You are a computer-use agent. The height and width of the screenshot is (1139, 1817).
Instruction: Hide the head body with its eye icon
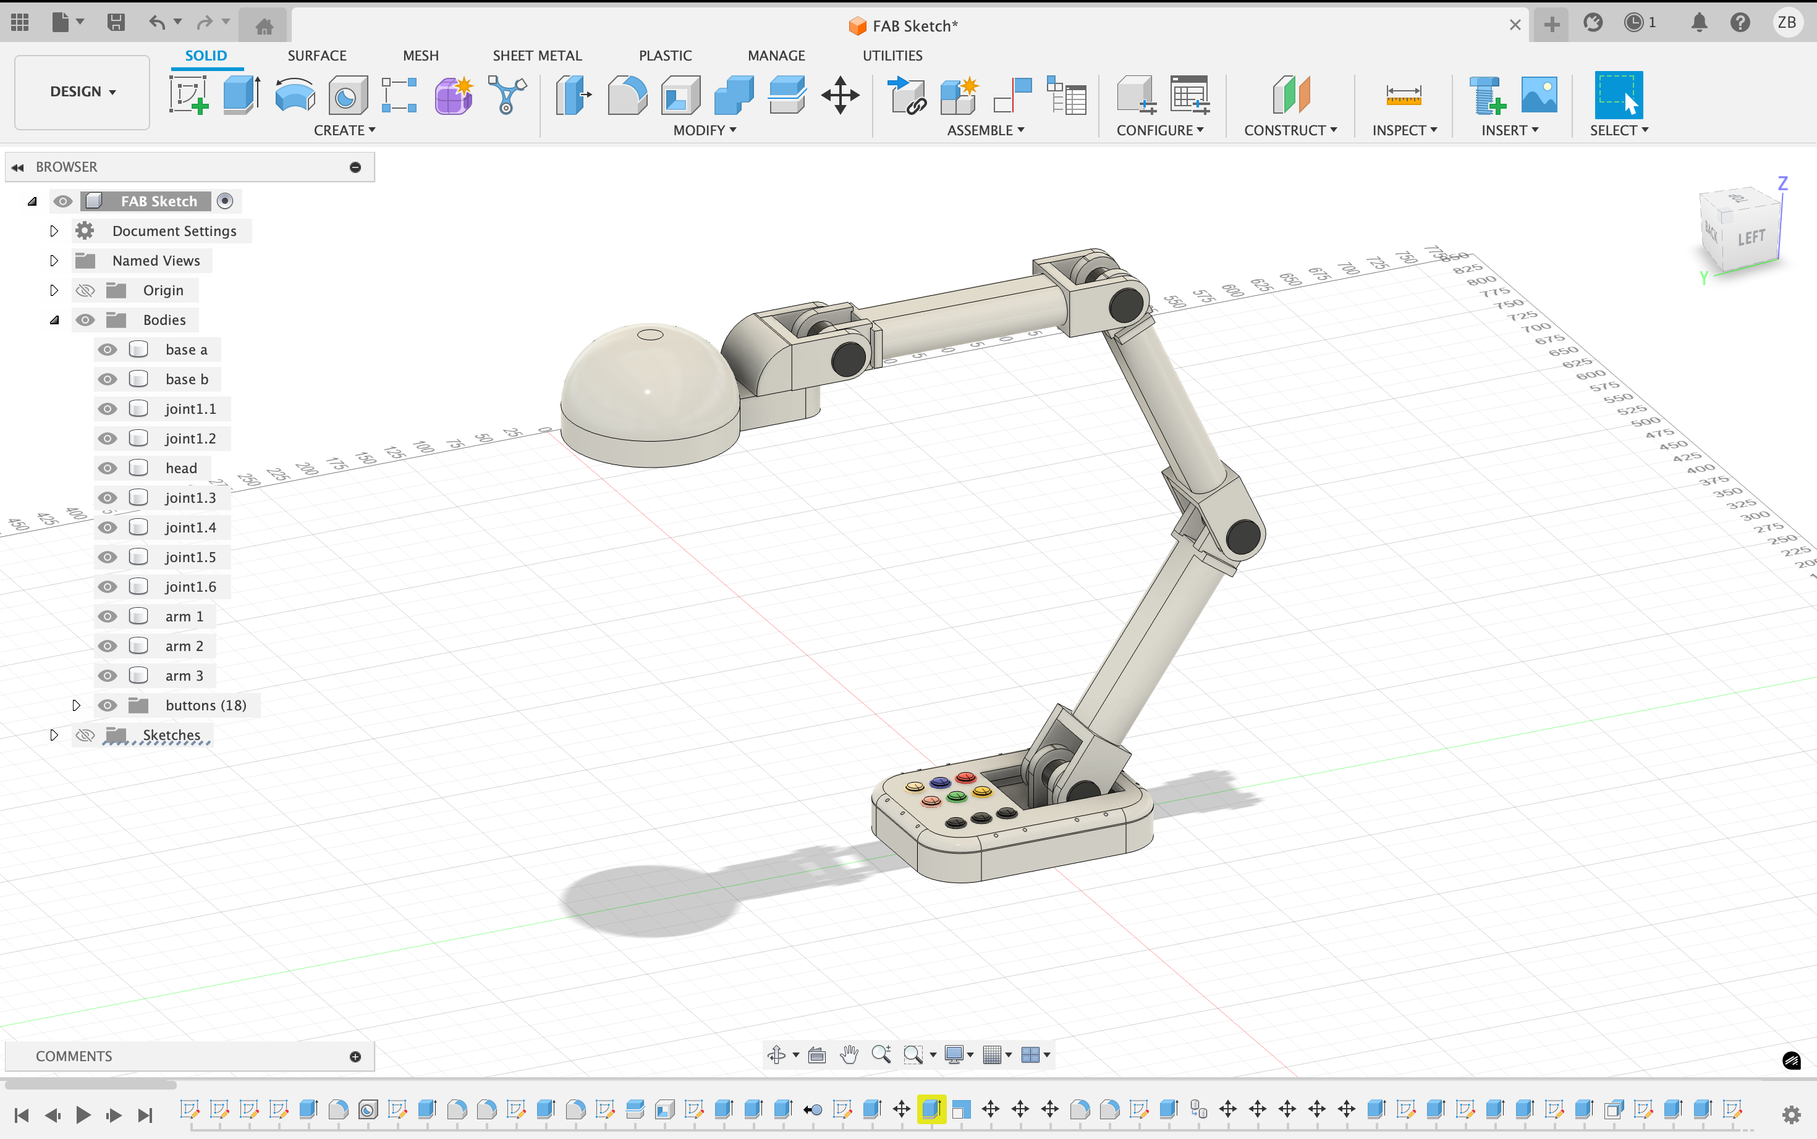click(x=107, y=468)
